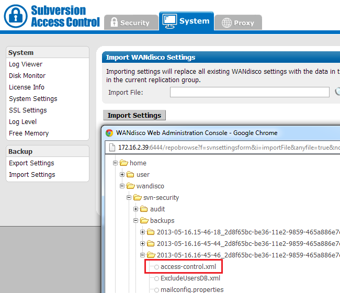Open System Settings page

point(33,99)
